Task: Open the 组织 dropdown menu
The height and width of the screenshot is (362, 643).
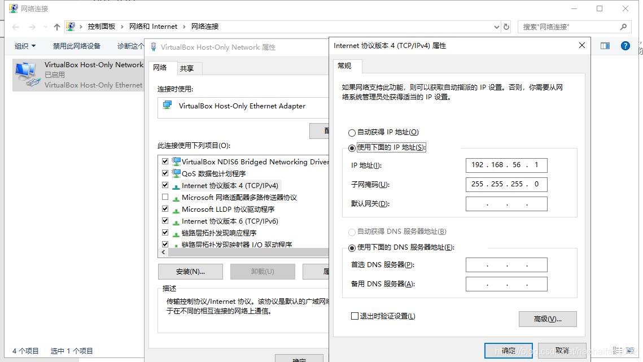Action: click(25, 46)
